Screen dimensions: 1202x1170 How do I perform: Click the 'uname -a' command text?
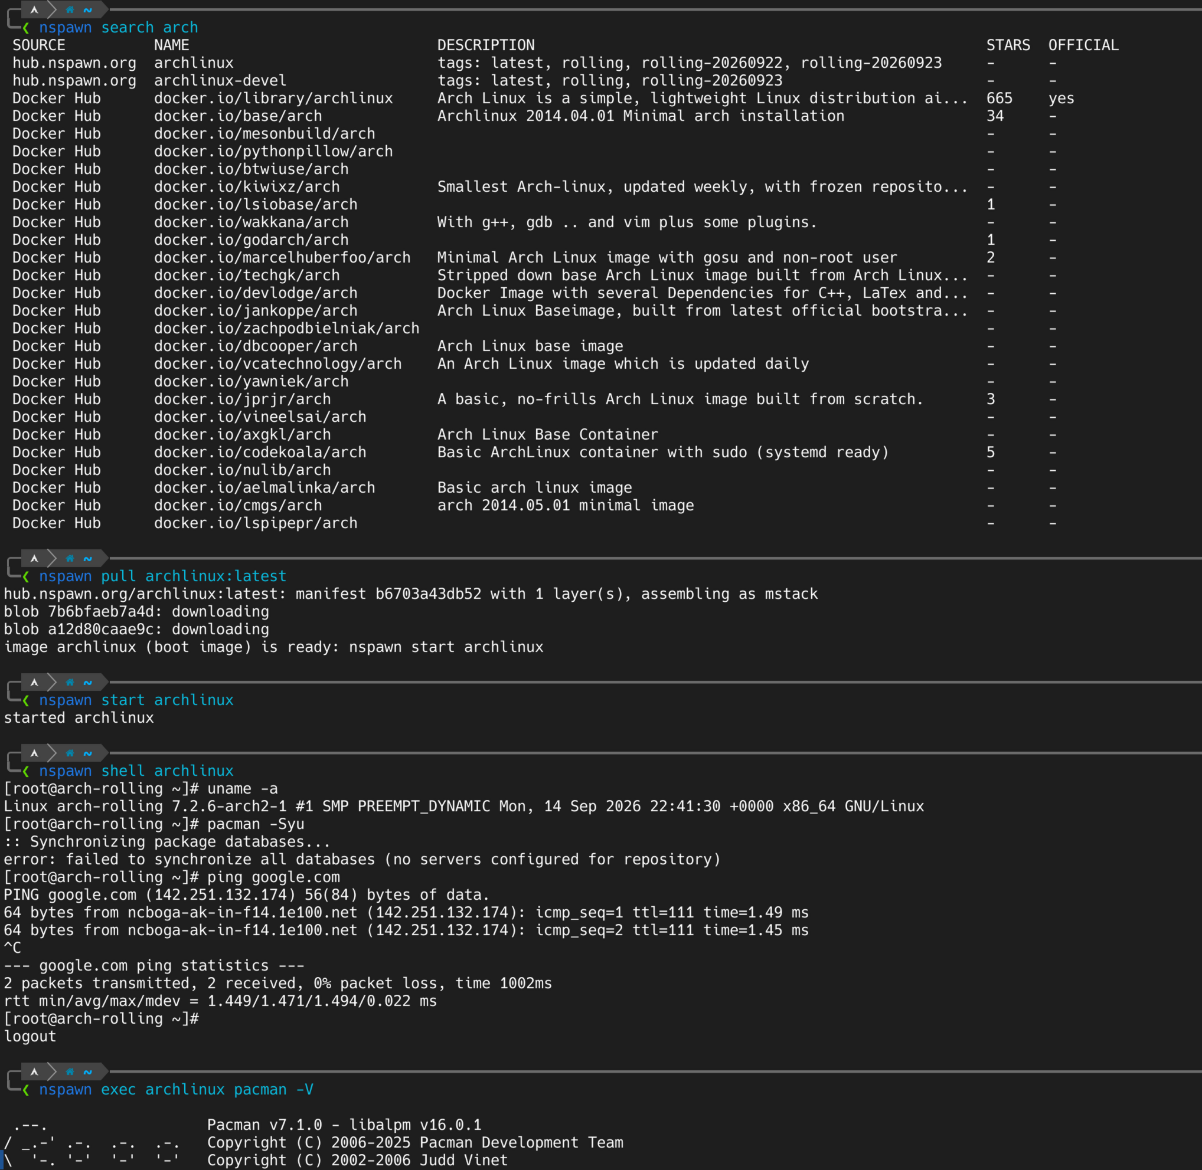point(242,789)
